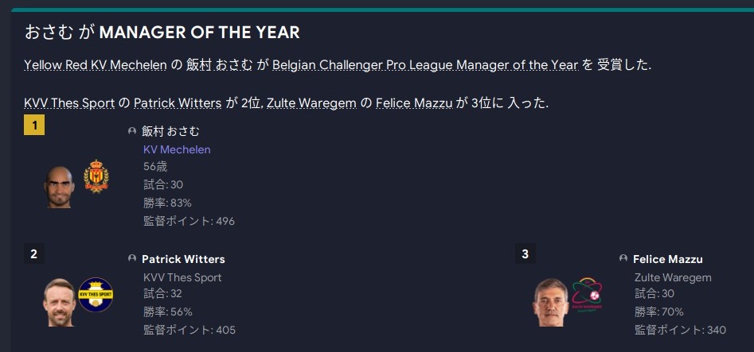Click the rank 3 number badge
This screenshot has width=754, height=352.
point(525,254)
